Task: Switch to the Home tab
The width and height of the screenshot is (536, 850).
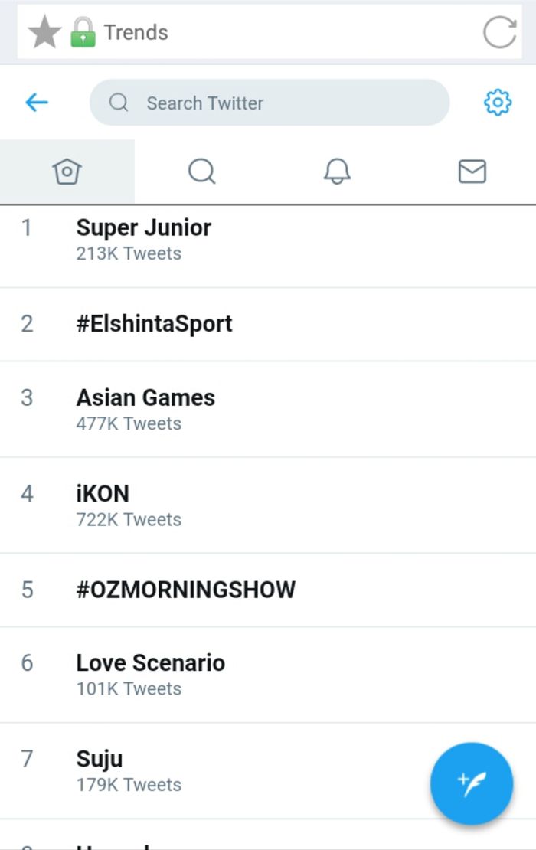Action: 67,172
